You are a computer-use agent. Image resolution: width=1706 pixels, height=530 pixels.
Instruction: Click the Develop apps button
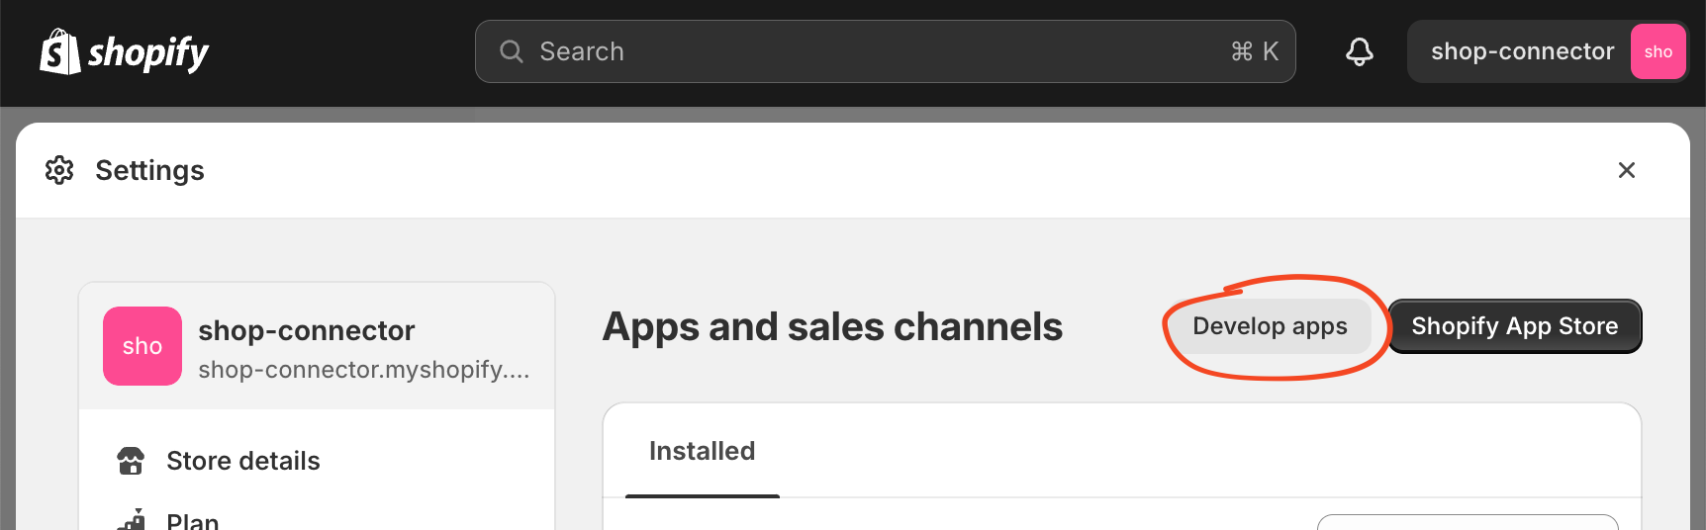pyautogui.click(x=1271, y=326)
